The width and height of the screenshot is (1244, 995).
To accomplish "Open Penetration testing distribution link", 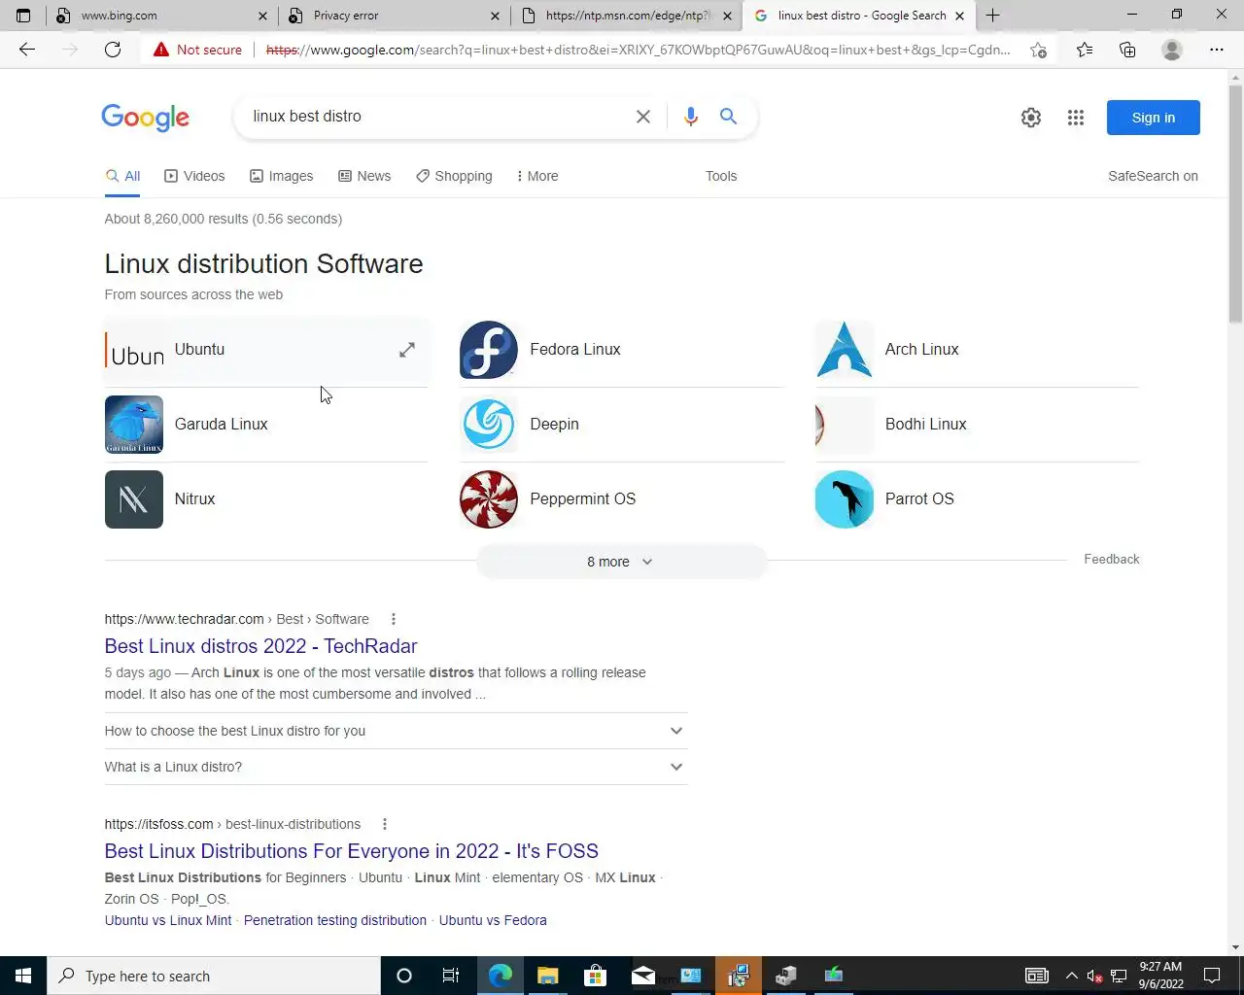I will pyautogui.click(x=335, y=920).
